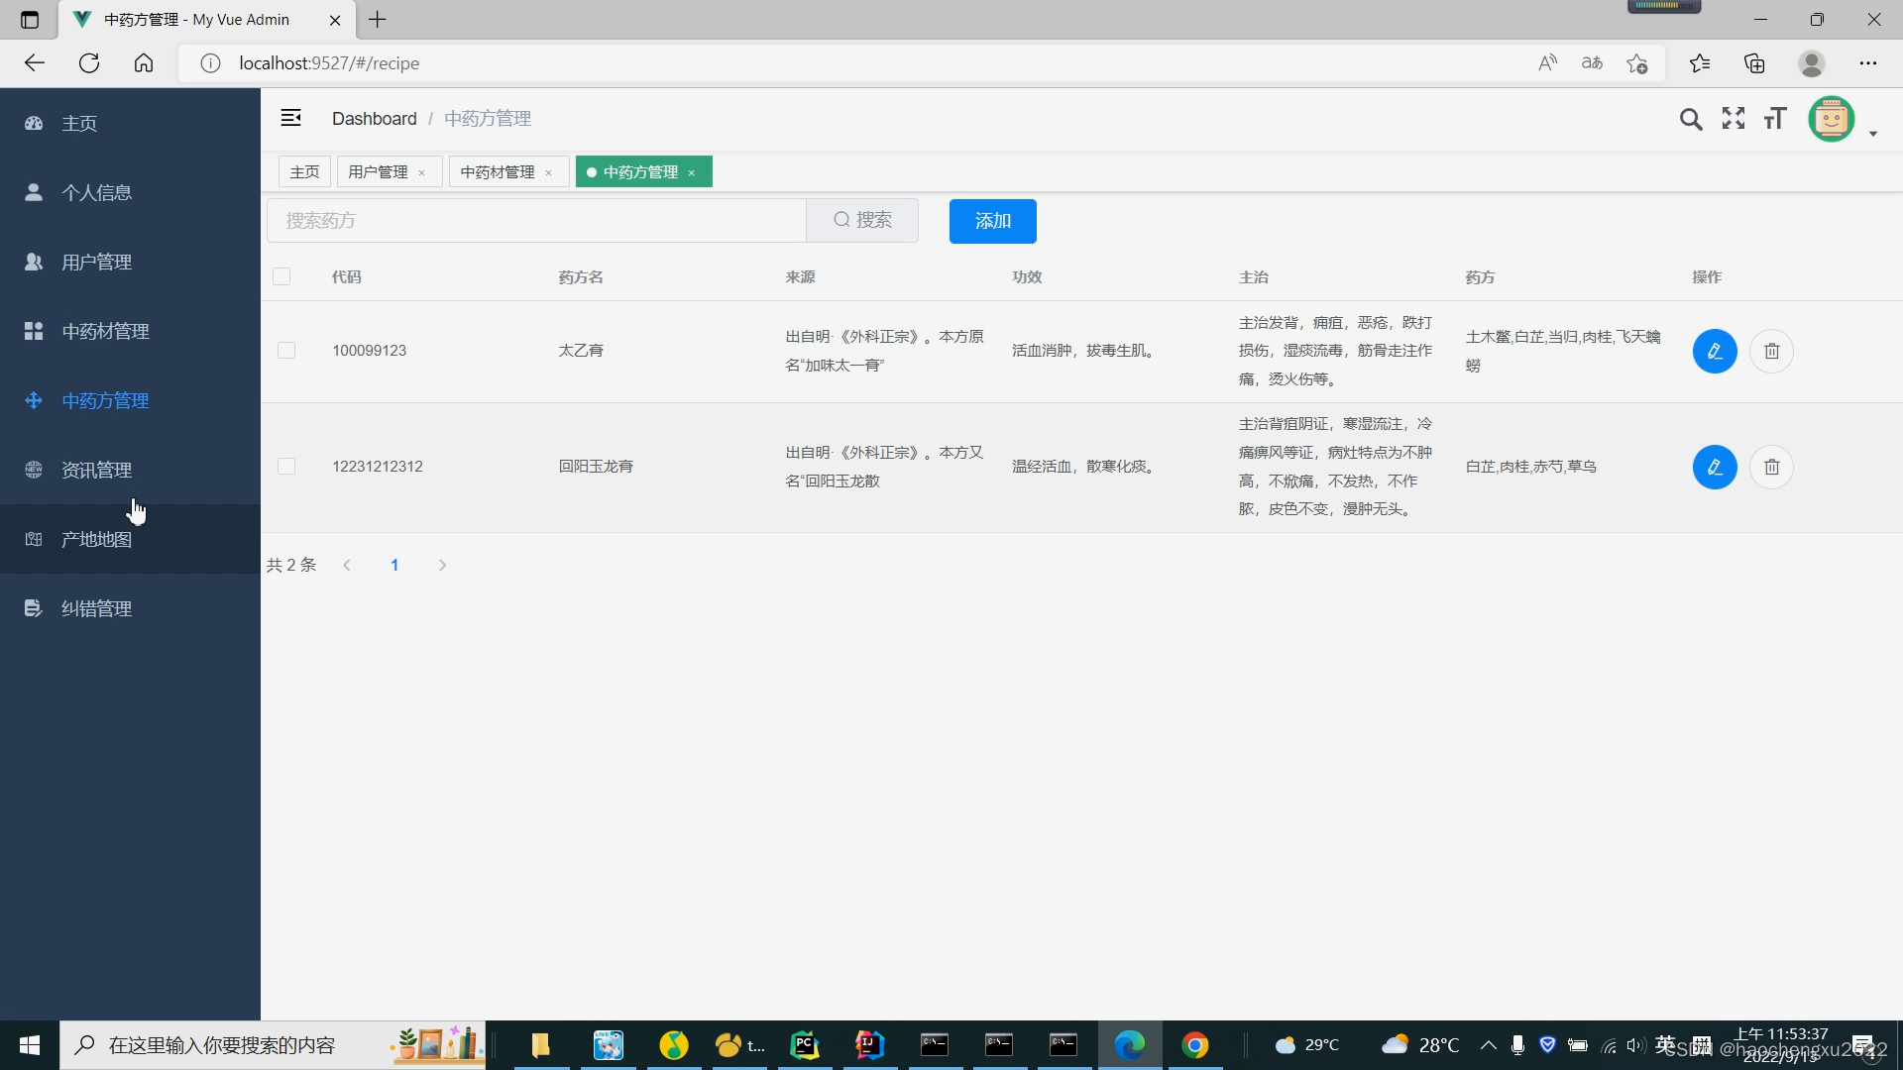
Task: Show hidden system tray icons
Action: (x=1487, y=1044)
